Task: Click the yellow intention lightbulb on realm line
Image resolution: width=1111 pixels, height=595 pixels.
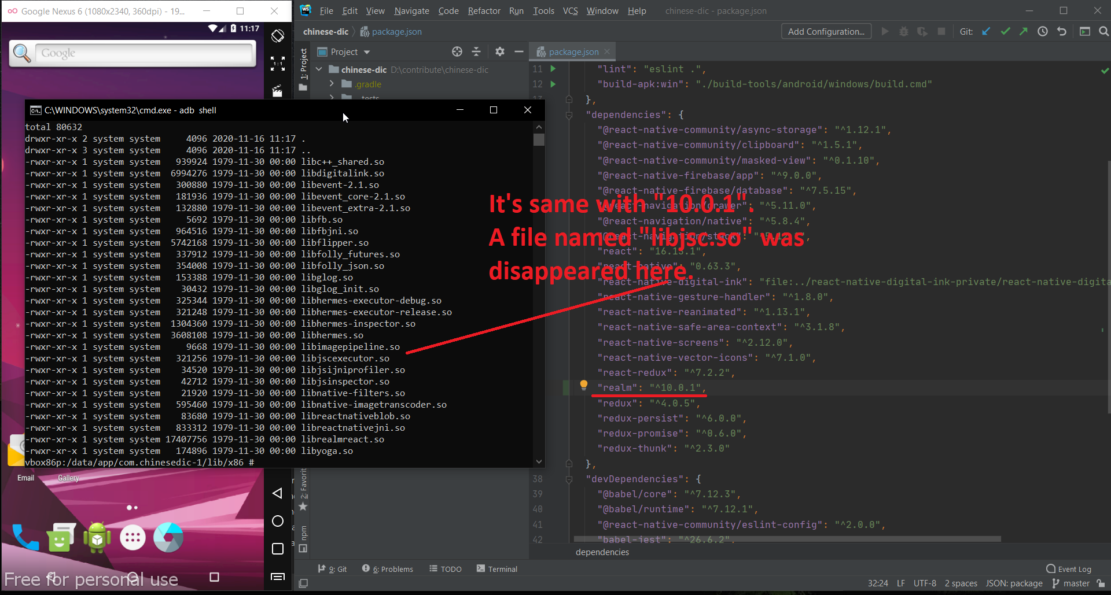Action: click(x=584, y=385)
